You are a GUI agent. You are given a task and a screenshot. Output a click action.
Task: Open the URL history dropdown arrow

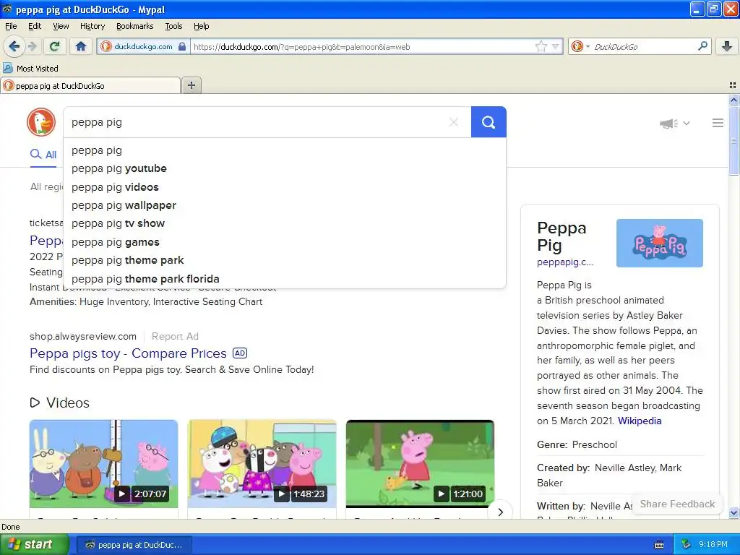coord(556,46)
